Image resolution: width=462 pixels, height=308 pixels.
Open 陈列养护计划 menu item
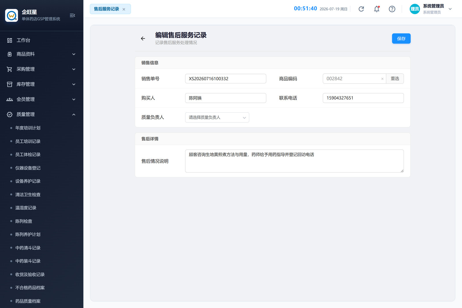pyautogui.click(x=28, y=235)
